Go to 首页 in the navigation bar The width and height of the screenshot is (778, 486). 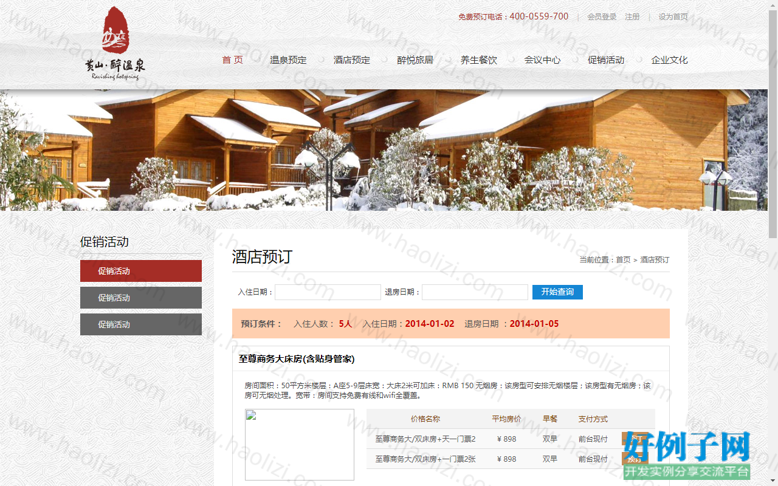[233, 60]
